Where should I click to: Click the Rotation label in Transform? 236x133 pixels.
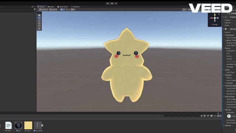228,23
